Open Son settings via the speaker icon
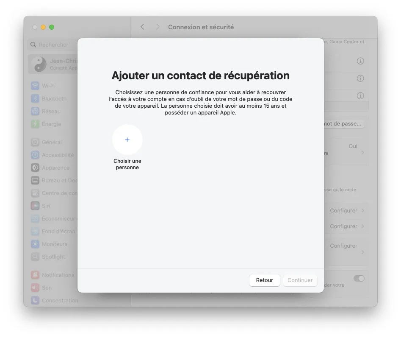This screenshot has width=401, height=338. pyautogui.click(x=35, y=288)
